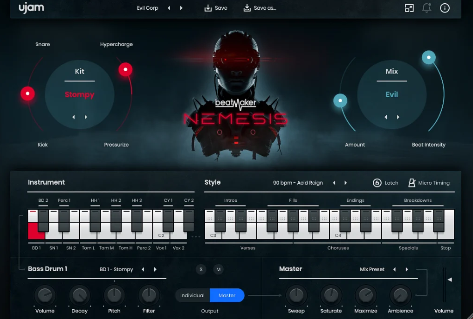Open the info panel icon
473x319 pixels.
(445, 8)
